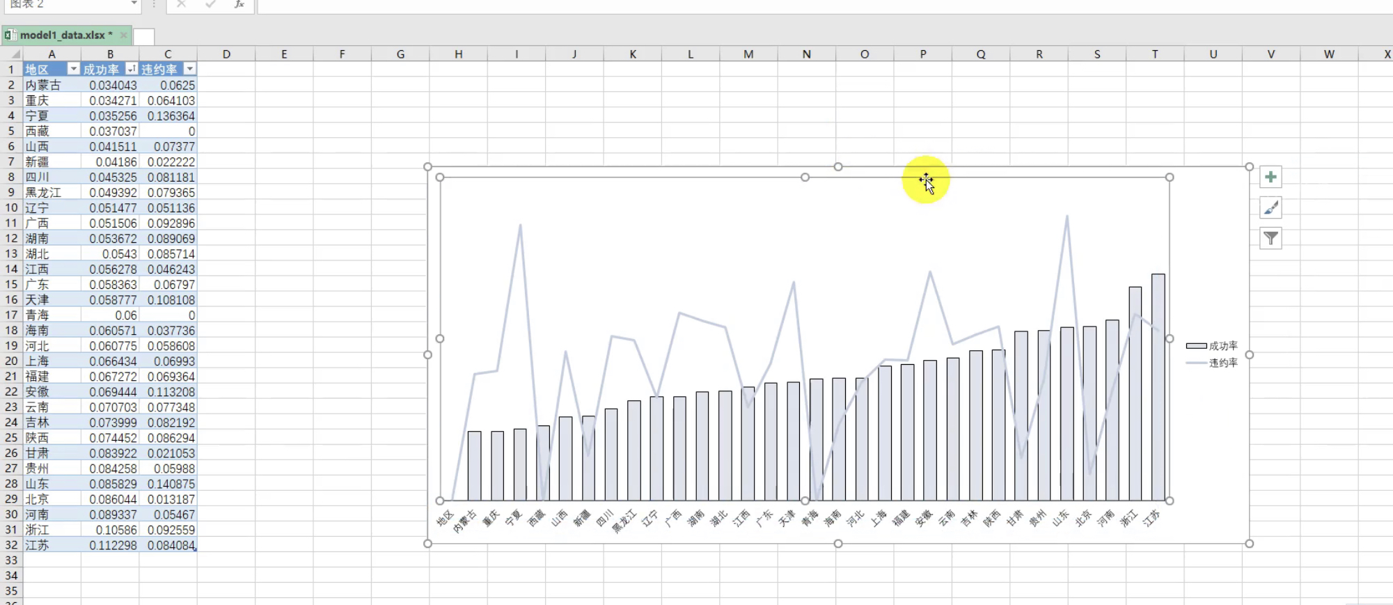Select column K header
The height and width of the screenshot is (605, 1393).
click(632, 54)
